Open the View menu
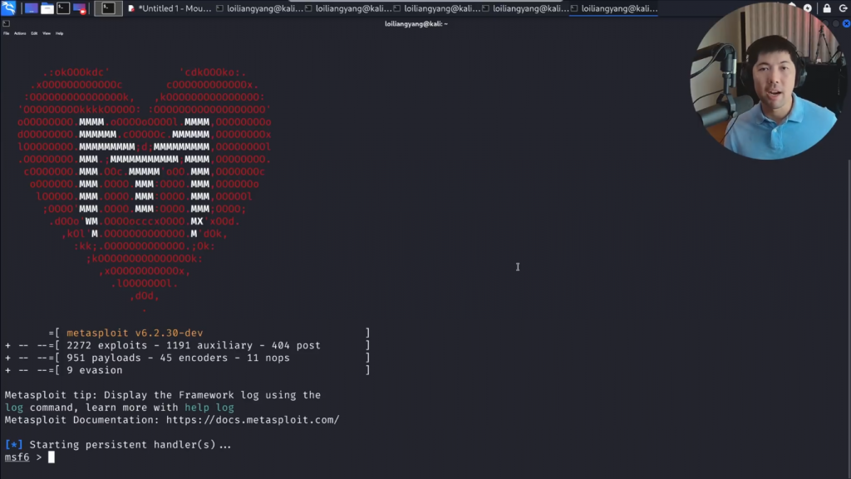 (47, 33)
